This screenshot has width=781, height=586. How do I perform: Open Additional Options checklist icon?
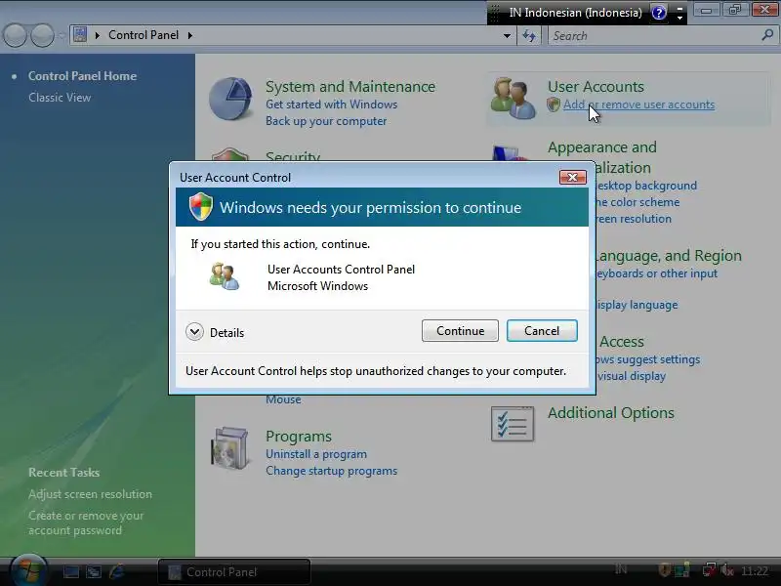[x=513, y=424]
